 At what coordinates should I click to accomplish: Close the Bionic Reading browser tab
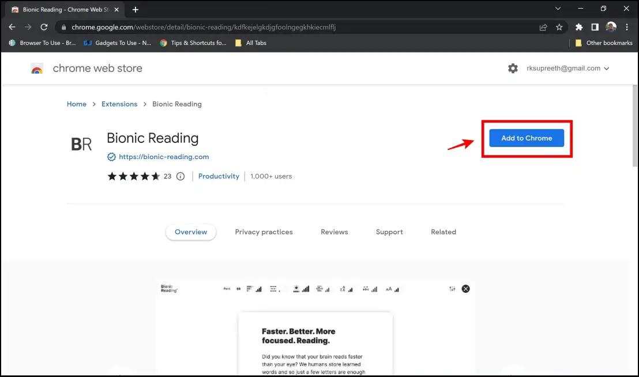(x=116, y=9)
